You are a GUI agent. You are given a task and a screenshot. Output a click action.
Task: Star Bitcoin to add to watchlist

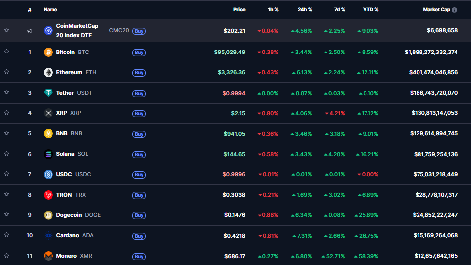click(7, 52)
